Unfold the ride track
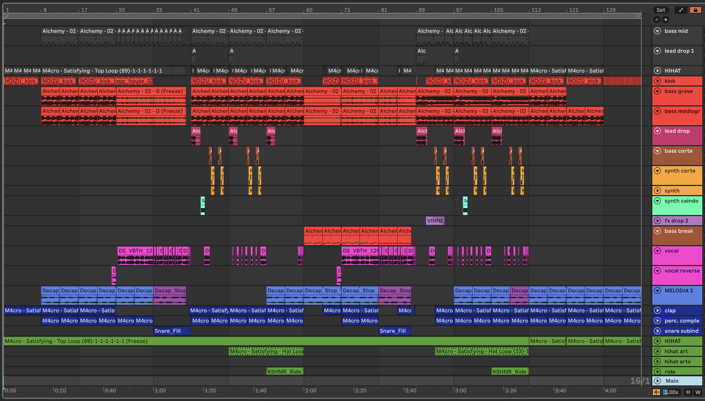This screenshot has height=401, width=705. click(657, 371)
